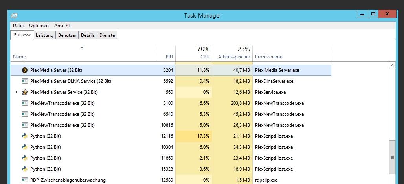404x184 pixels.
Task: Click the Plex DLNA Service process icon
Action: click(x=24, y=81)
